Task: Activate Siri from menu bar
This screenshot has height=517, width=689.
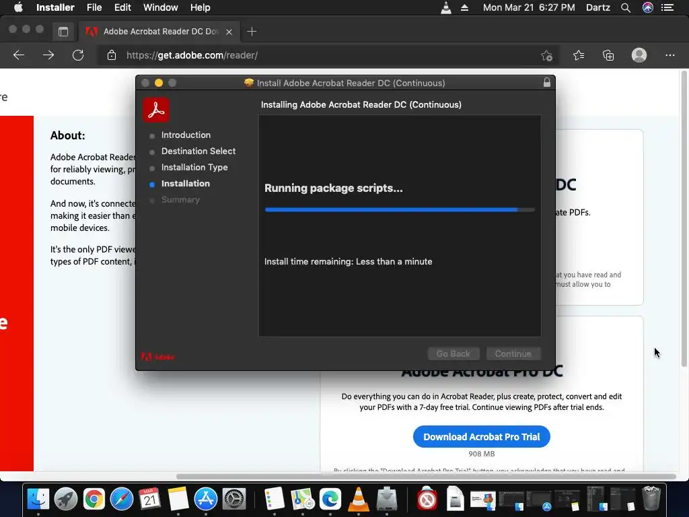Action: pos(648,7)
